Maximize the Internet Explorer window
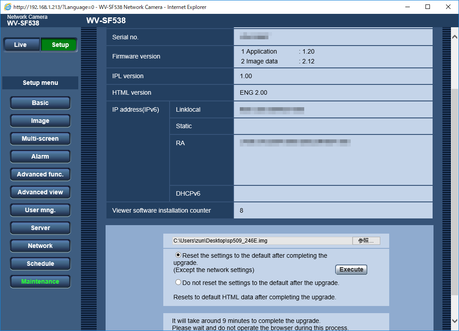The width and height of the screenshot is (459, 331). (x=428, y=7)
